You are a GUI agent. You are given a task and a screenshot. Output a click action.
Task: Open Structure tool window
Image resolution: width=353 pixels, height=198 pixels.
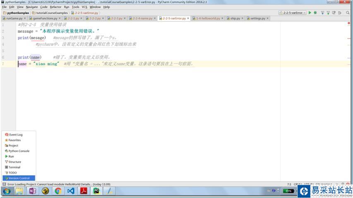pyautogui.click(x=19, y=162)
